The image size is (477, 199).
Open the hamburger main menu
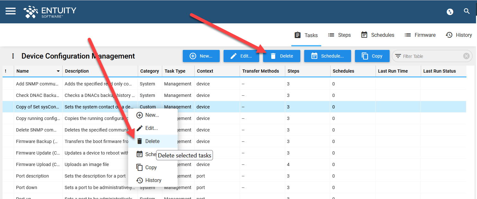(x=11, y=11)
